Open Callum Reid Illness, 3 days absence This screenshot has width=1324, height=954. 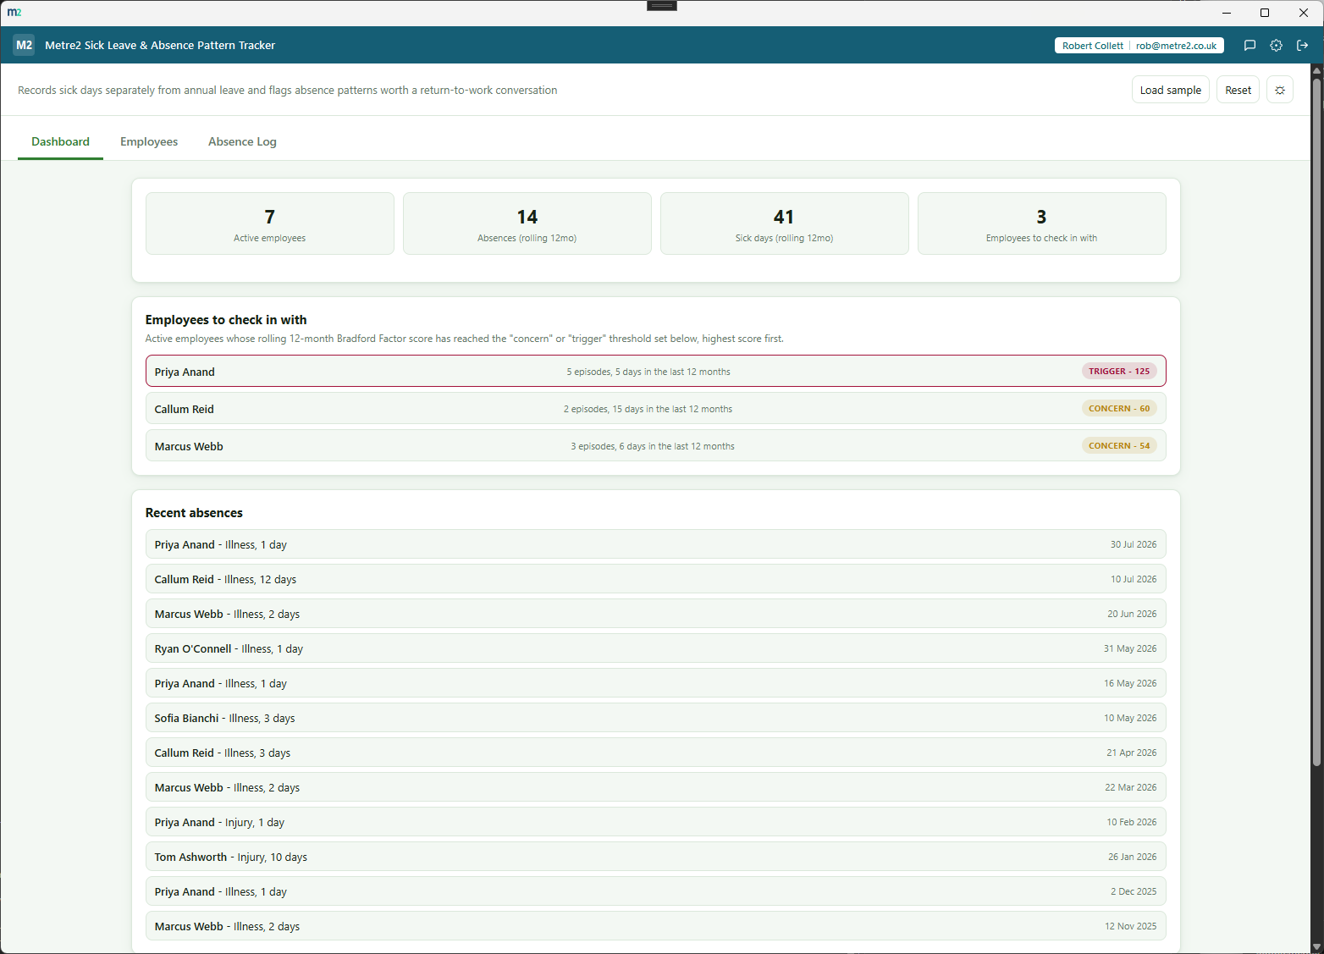tap(656, 753)
